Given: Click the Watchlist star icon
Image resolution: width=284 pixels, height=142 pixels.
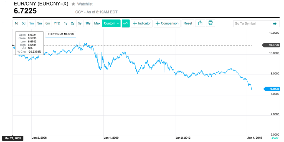Looking at the screenshot, I should tap(73, 4).
